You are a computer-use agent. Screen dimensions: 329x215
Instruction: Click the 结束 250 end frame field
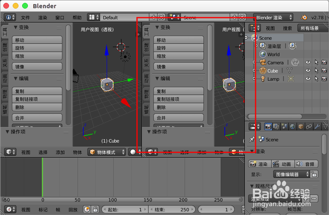click(x=171, y=209)
